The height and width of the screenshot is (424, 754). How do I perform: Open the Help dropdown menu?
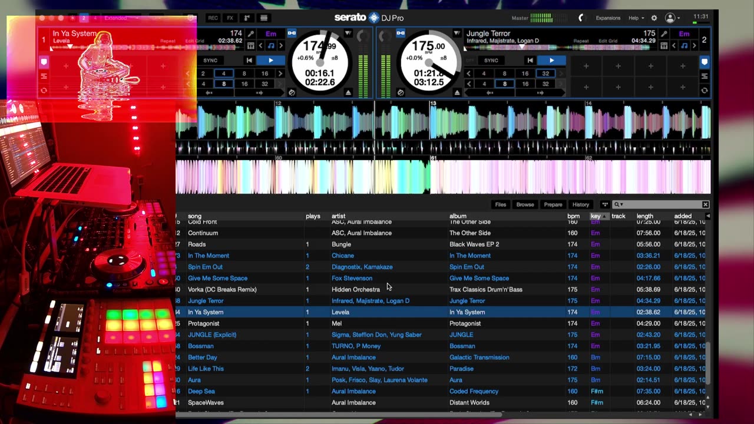636,18
